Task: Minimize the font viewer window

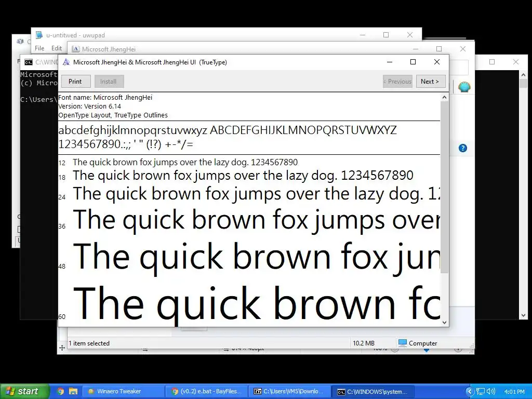Action: click(x=390, y=62)
